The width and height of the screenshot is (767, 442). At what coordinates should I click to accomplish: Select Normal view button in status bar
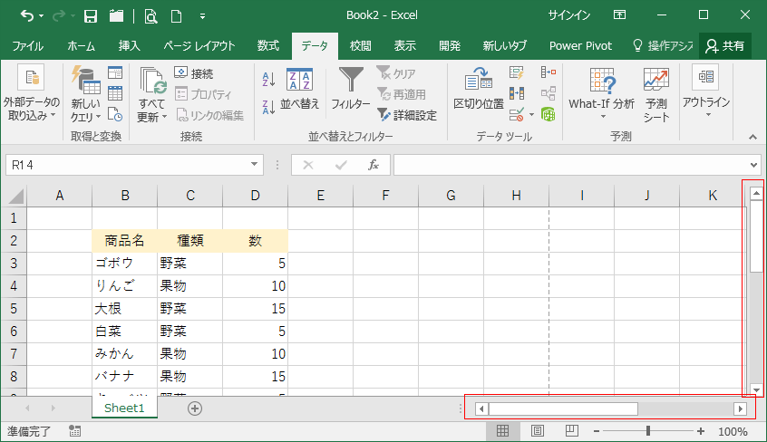(x=503, y=432)
